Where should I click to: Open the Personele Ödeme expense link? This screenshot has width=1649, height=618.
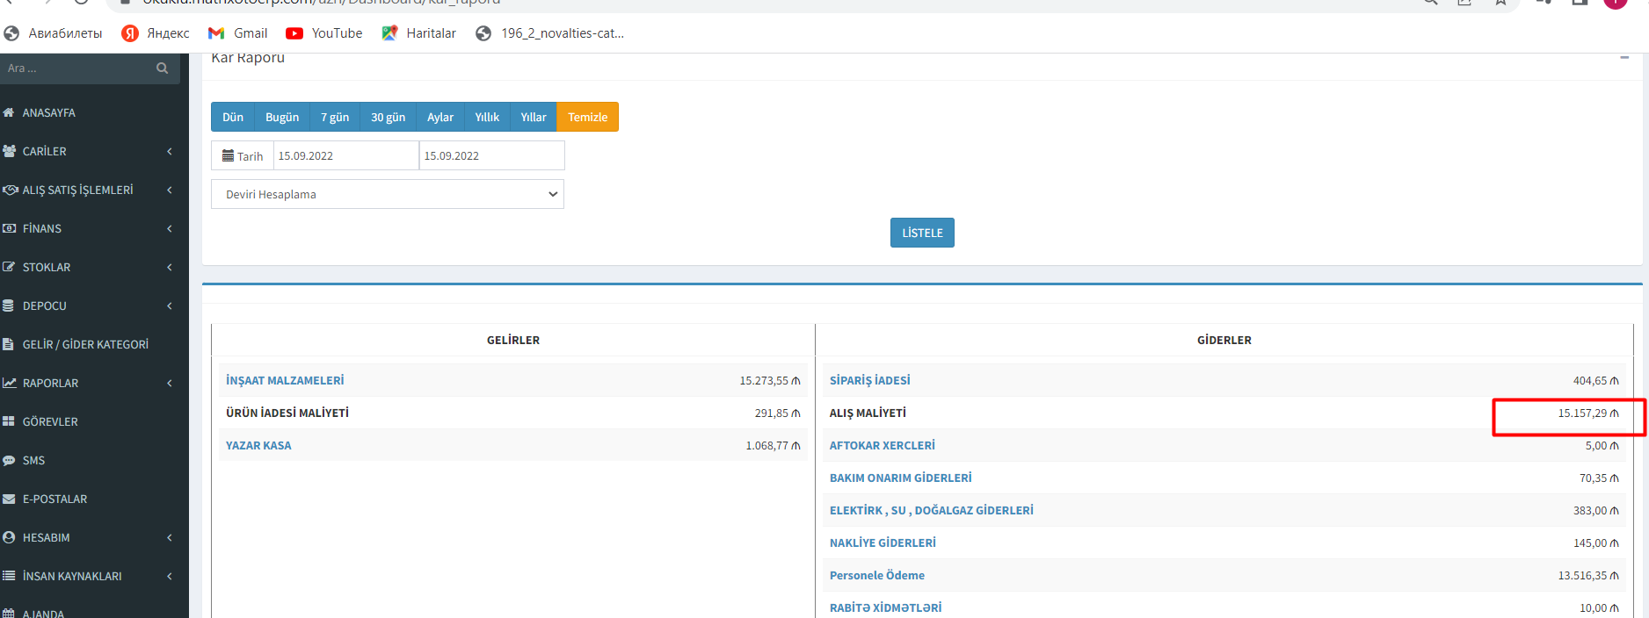[x=876, y=576]
